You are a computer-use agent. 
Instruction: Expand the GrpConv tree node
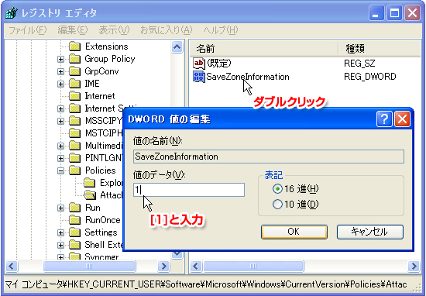pyautogui.click(x=61, y=71)
